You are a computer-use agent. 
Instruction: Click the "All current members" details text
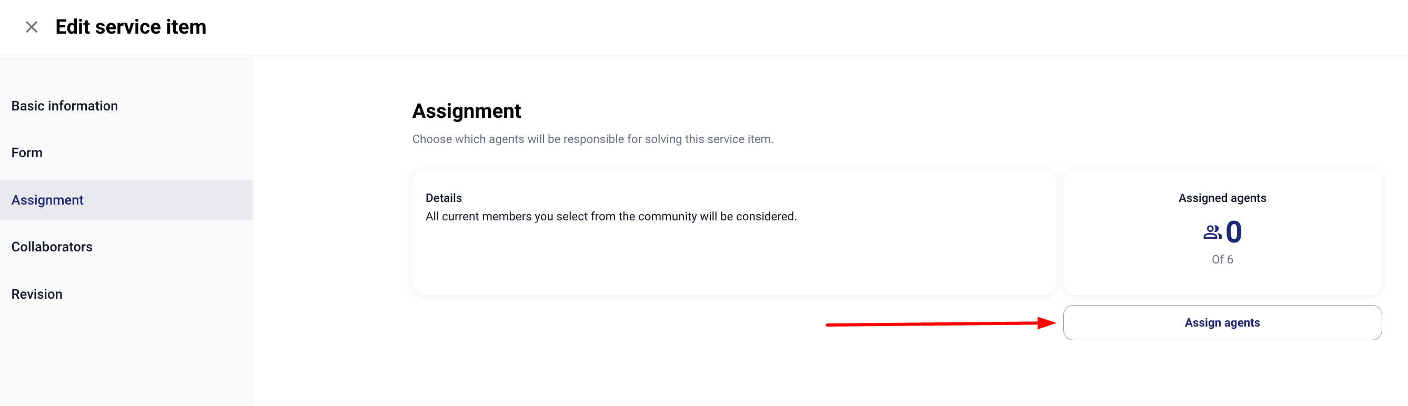[610, 216]
